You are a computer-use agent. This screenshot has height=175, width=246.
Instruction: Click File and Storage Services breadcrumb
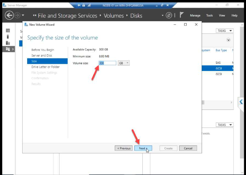tap(67, 16)
